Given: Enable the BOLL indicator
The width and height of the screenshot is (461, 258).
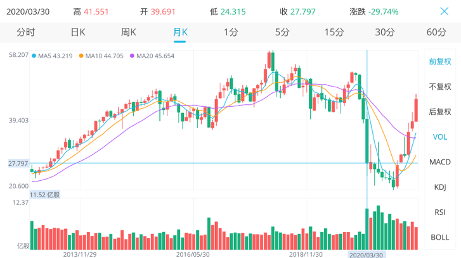Looking at the screenshot, I should point(439,237).
